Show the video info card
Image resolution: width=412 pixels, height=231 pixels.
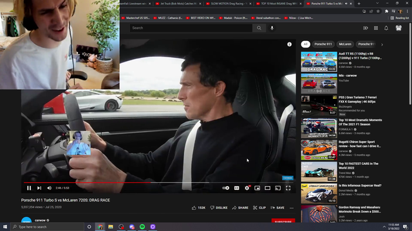pyautogui.click(x=289, y=44)
